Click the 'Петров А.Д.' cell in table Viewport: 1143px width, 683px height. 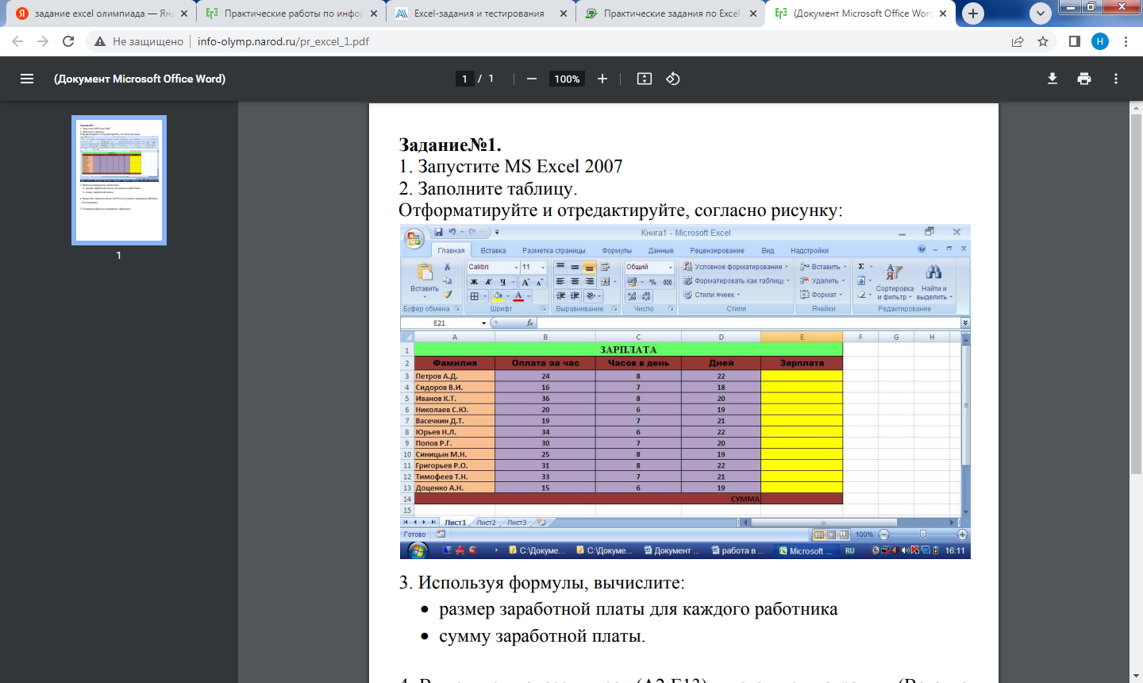click(x=454, y=376)
